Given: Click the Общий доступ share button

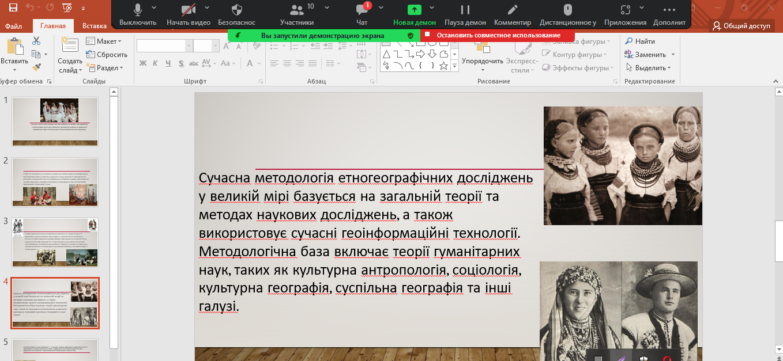Looking at the screenshot, I should click(x=741, y=26).
